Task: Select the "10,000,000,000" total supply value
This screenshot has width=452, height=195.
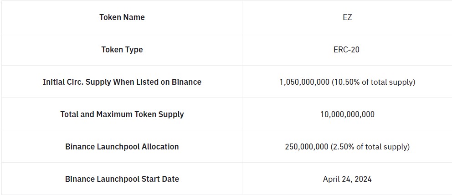Action: pos(347,114)
